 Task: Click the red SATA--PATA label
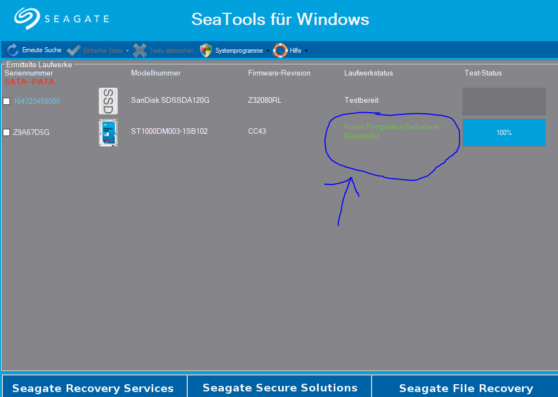pos(29,82)
